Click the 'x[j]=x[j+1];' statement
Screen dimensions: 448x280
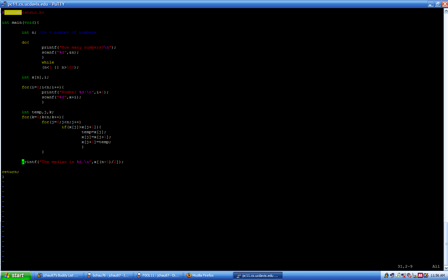pos(96,137)
